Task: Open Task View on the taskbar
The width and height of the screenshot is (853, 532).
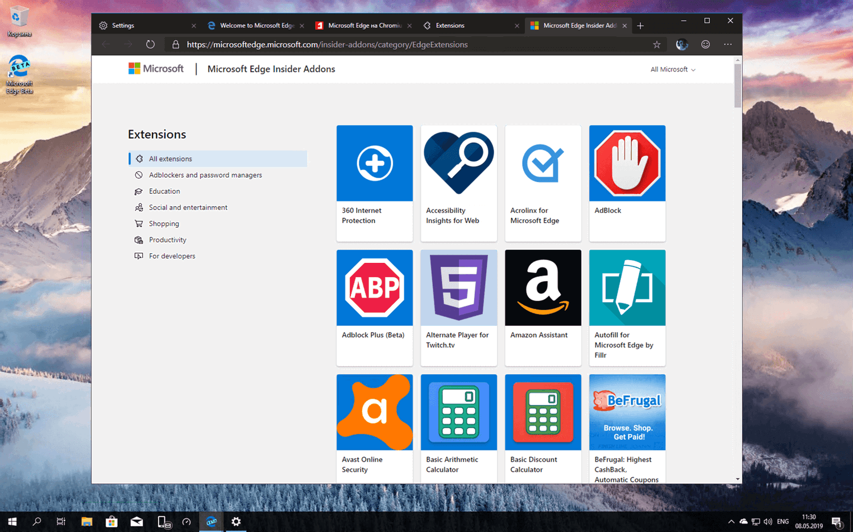Action: coord(61,521)
